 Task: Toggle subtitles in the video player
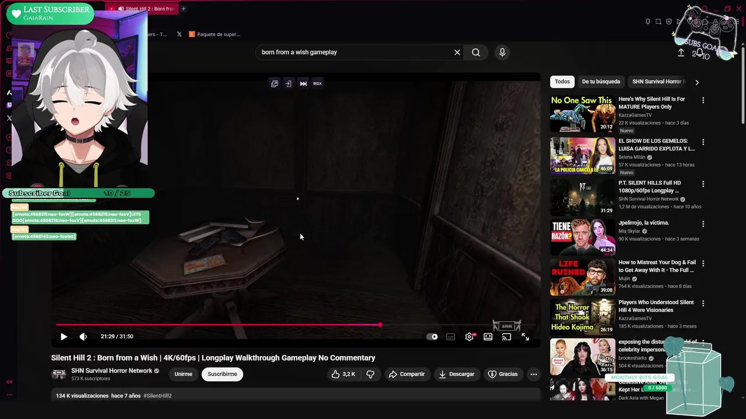click(x=451, y=336)
